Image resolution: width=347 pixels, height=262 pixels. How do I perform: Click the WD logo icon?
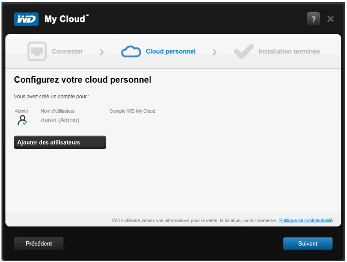[26, 19]
